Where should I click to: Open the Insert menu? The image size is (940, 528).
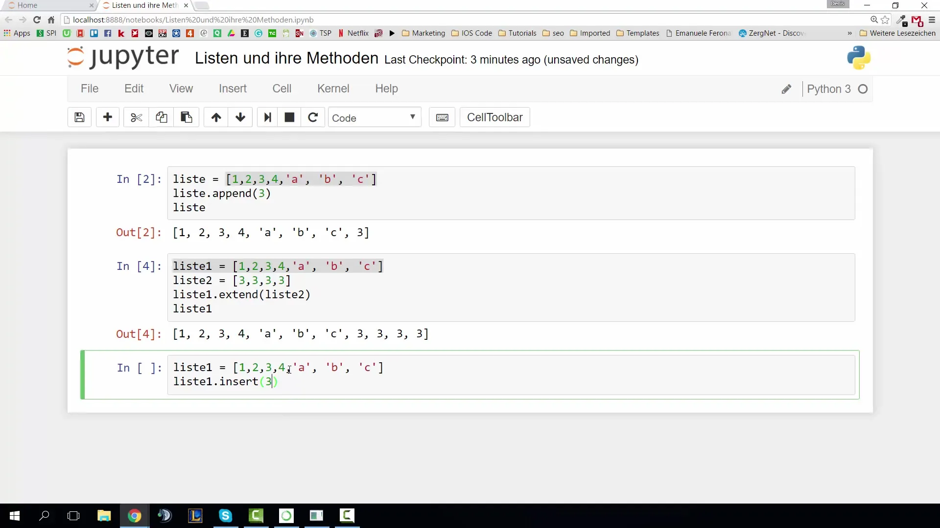point(233,88)
